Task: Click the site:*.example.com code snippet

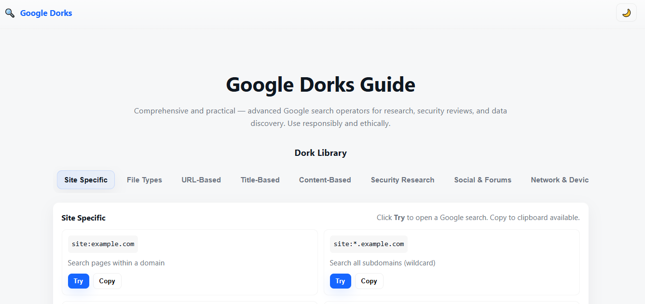Action: coord(368,244)
